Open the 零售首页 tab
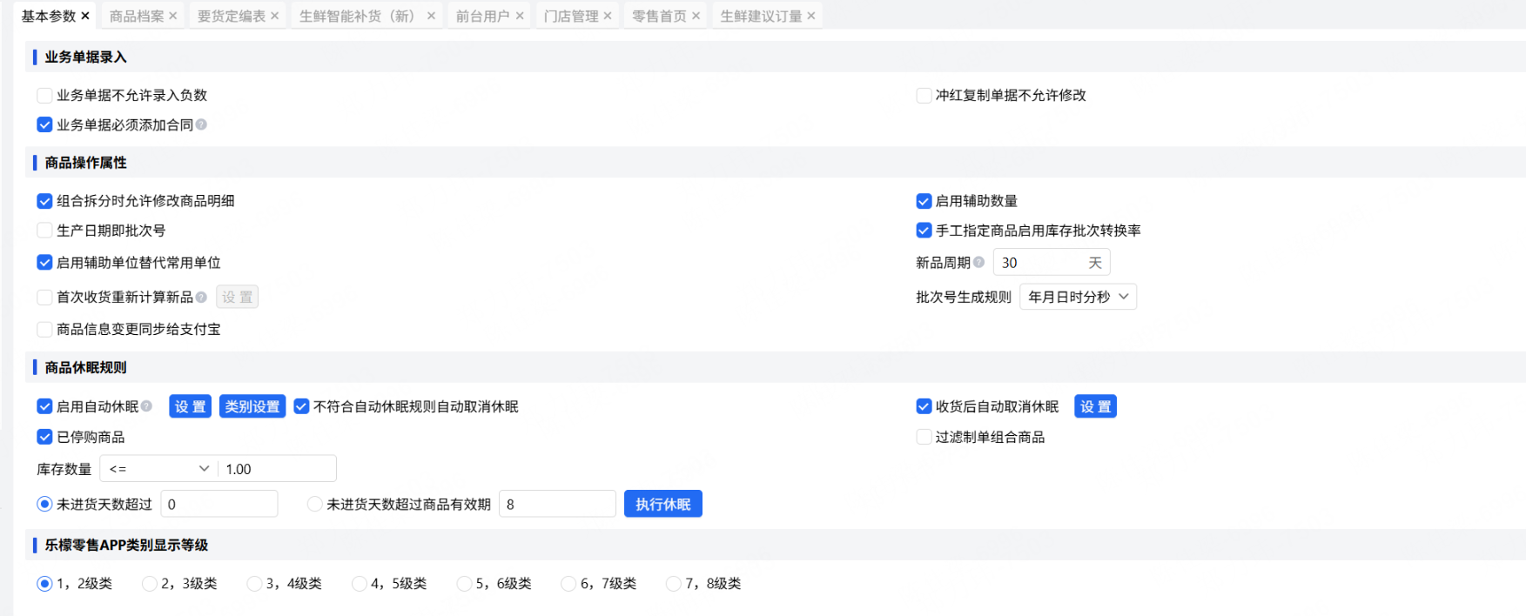 pyautogui.click(x=659, y=16)
